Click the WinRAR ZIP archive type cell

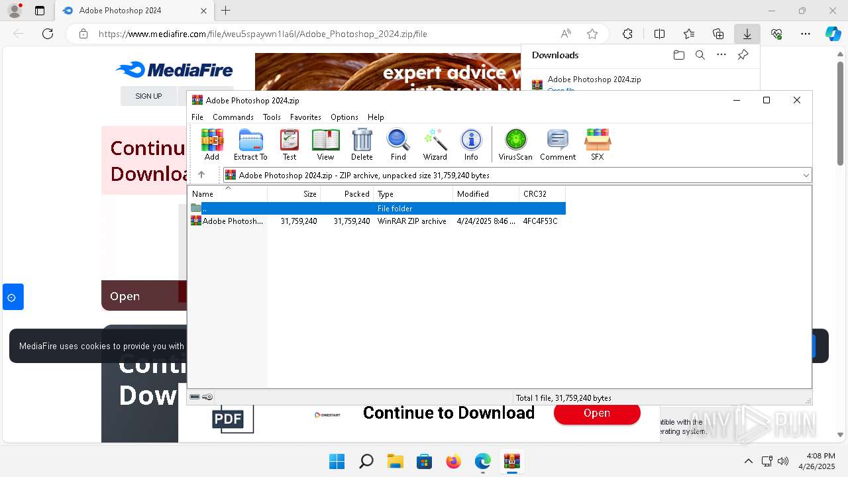tap(412, 221)
